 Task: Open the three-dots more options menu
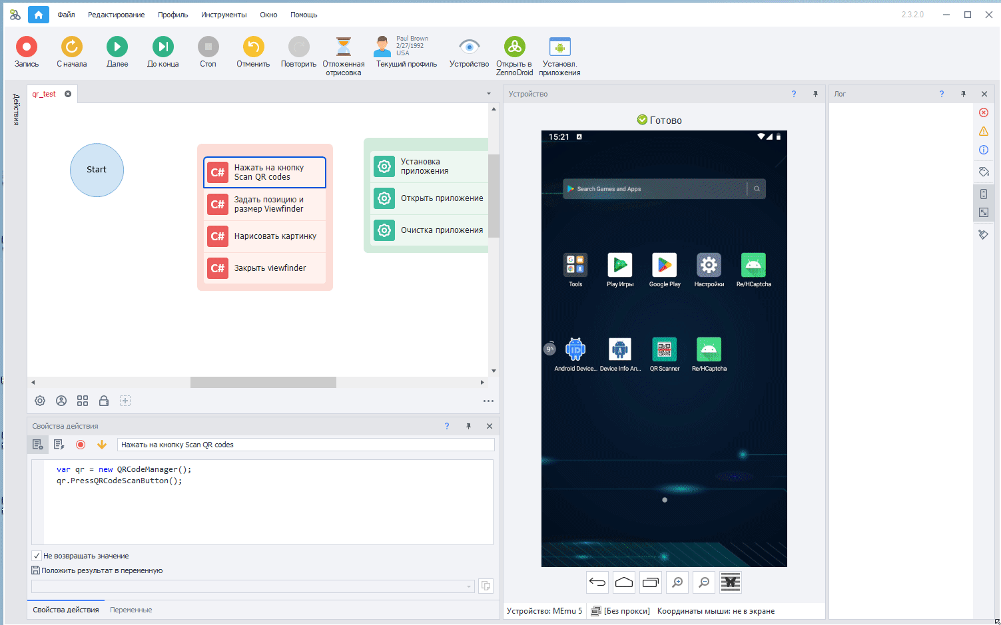488,401
